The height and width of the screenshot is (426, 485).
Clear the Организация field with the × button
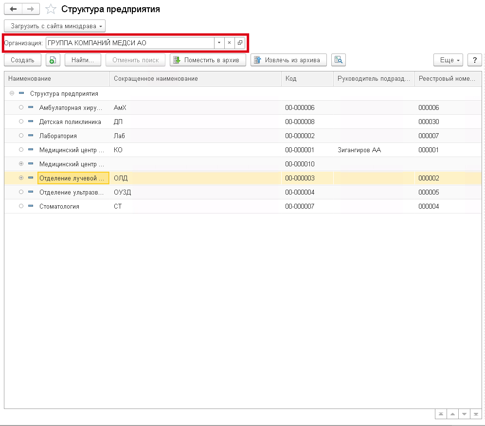tap(229, 43)
